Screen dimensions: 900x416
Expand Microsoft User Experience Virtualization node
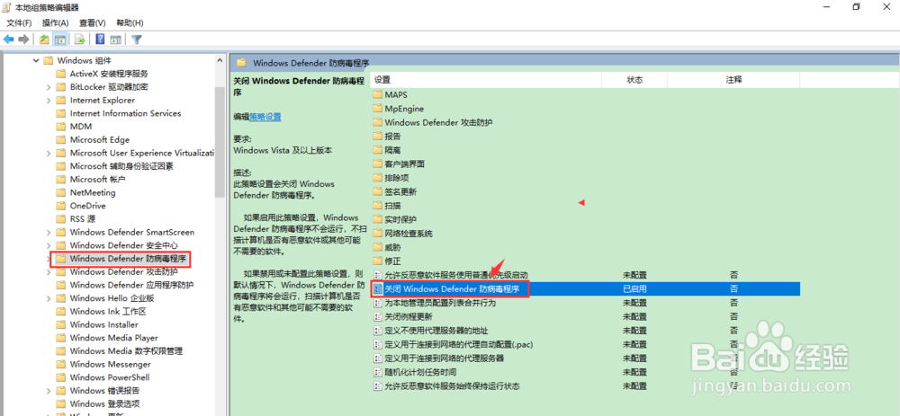coord(49,153)
